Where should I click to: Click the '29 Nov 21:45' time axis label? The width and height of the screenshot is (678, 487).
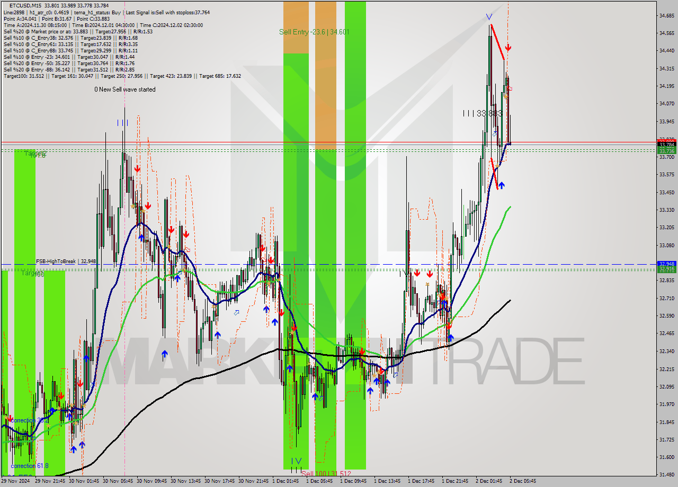pyautogui.click(x=51, y=481)
